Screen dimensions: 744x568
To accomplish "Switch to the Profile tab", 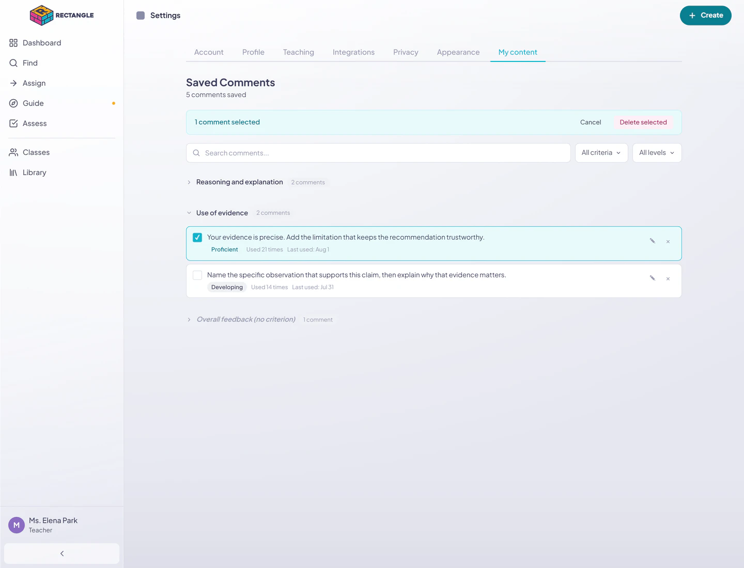I will pos(253,52).
